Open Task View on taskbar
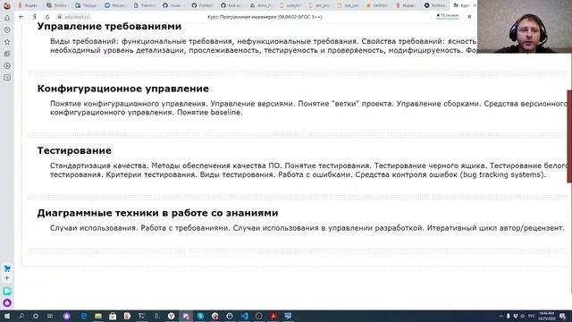Viewport: 572px width, 322px height. click(x=50, y=316)
